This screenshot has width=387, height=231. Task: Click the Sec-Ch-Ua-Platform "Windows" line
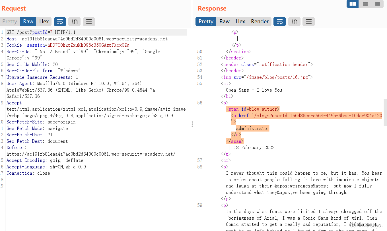pos(44,71)
